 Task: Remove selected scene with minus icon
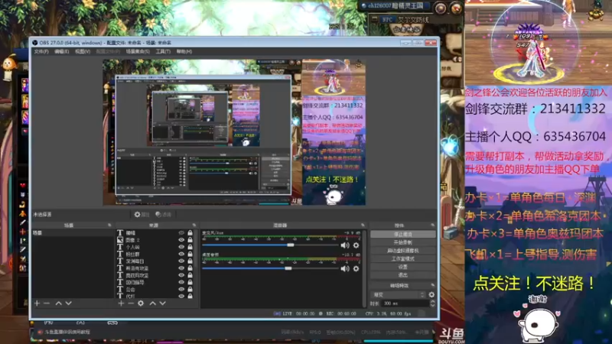47,303
